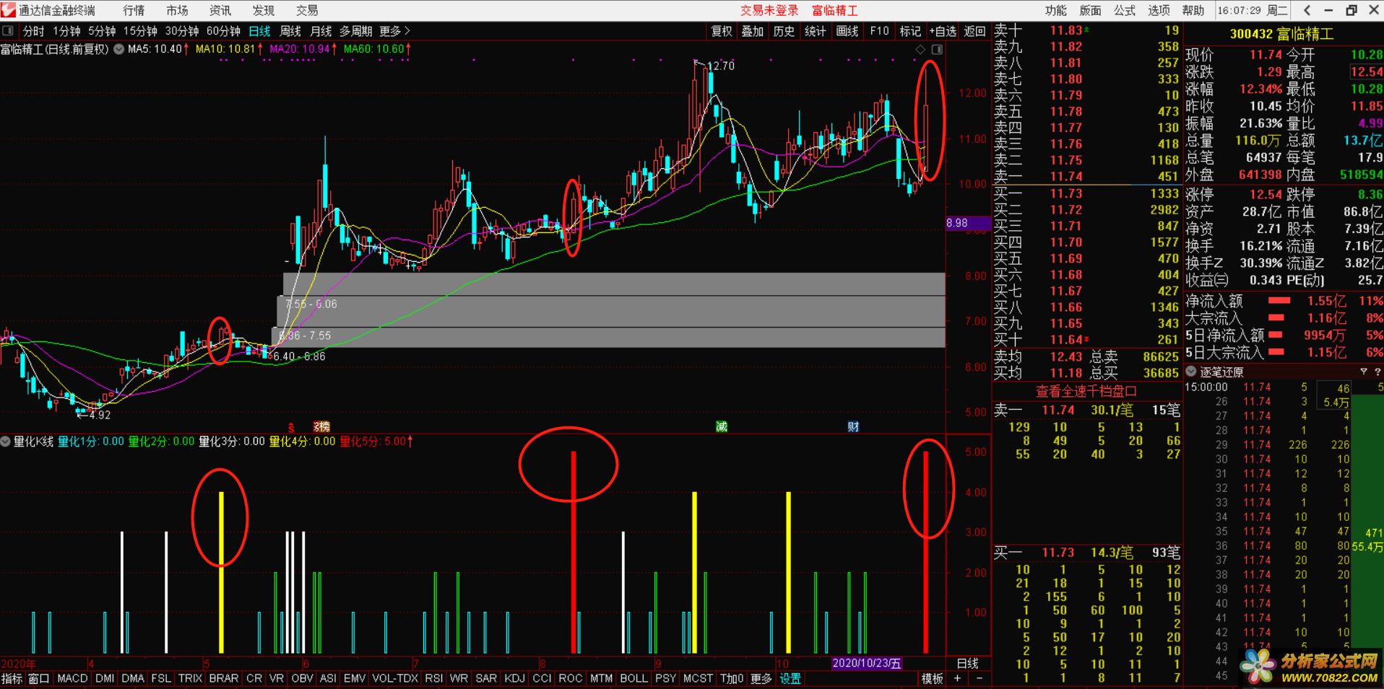Open the 公式 menu

[1125, 10]
